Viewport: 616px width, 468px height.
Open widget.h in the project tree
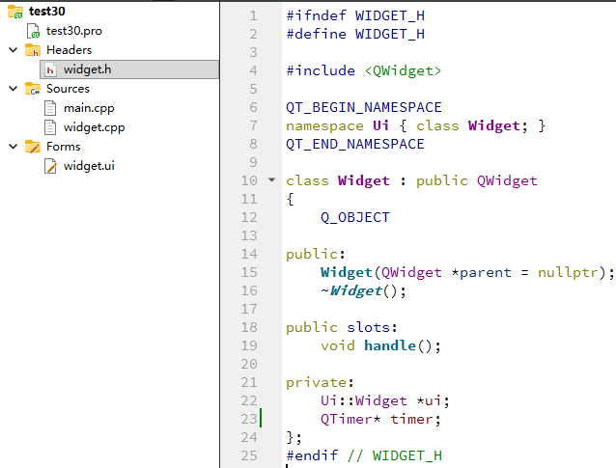129,69
